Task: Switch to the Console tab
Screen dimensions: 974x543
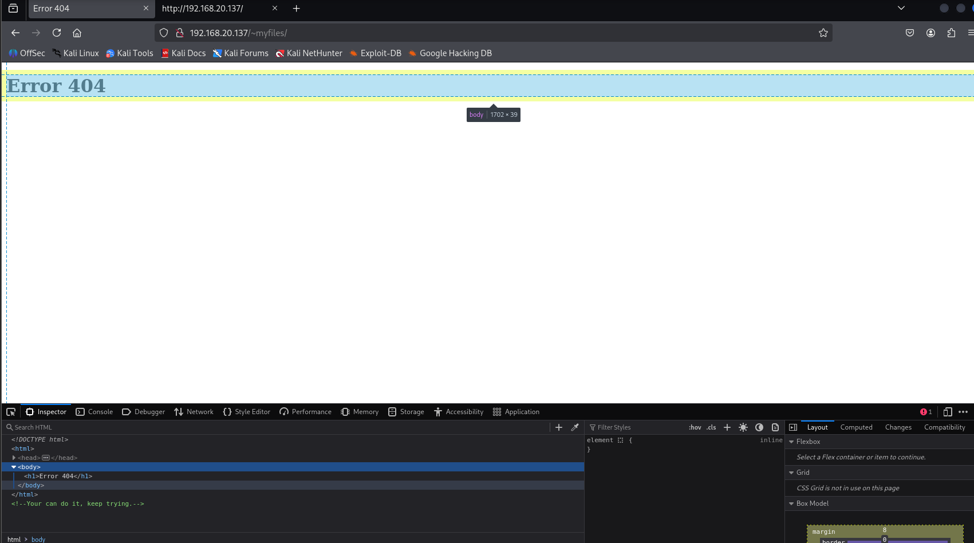Action: pos(94,412)
